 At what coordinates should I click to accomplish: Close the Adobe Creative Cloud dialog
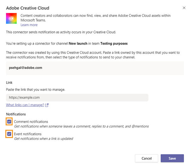pyautogui.click(x=184, y=8)
